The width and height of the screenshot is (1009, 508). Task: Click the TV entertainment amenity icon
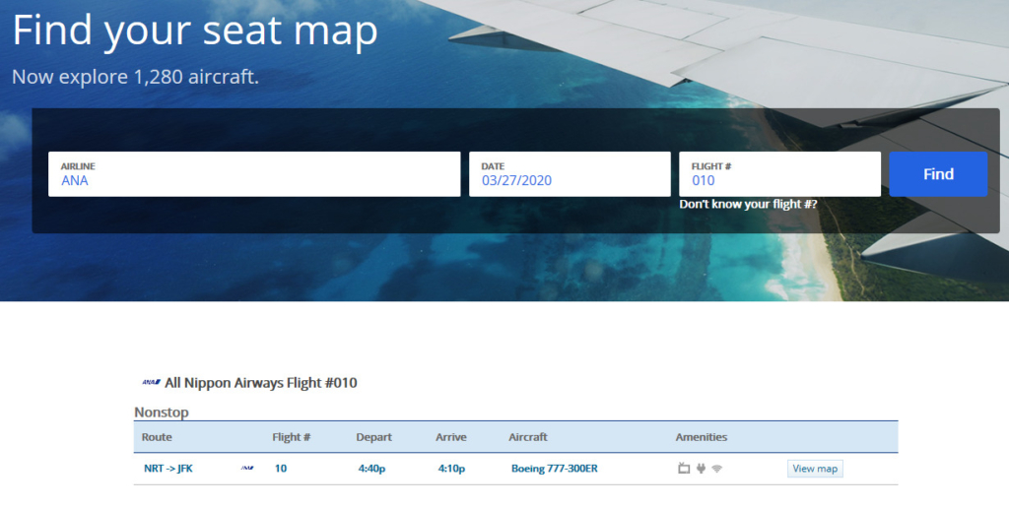pos(684,469)
